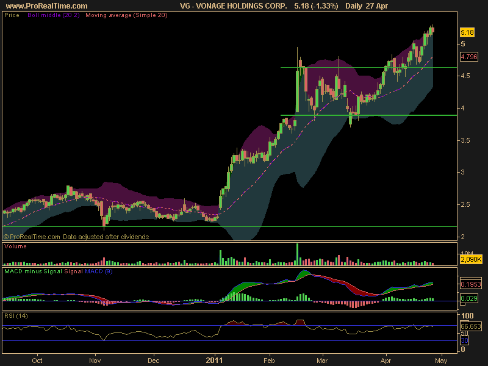This screenshot has width=488, height=366.
Task: Click the Apr date axis label
Action: point(386,361)
